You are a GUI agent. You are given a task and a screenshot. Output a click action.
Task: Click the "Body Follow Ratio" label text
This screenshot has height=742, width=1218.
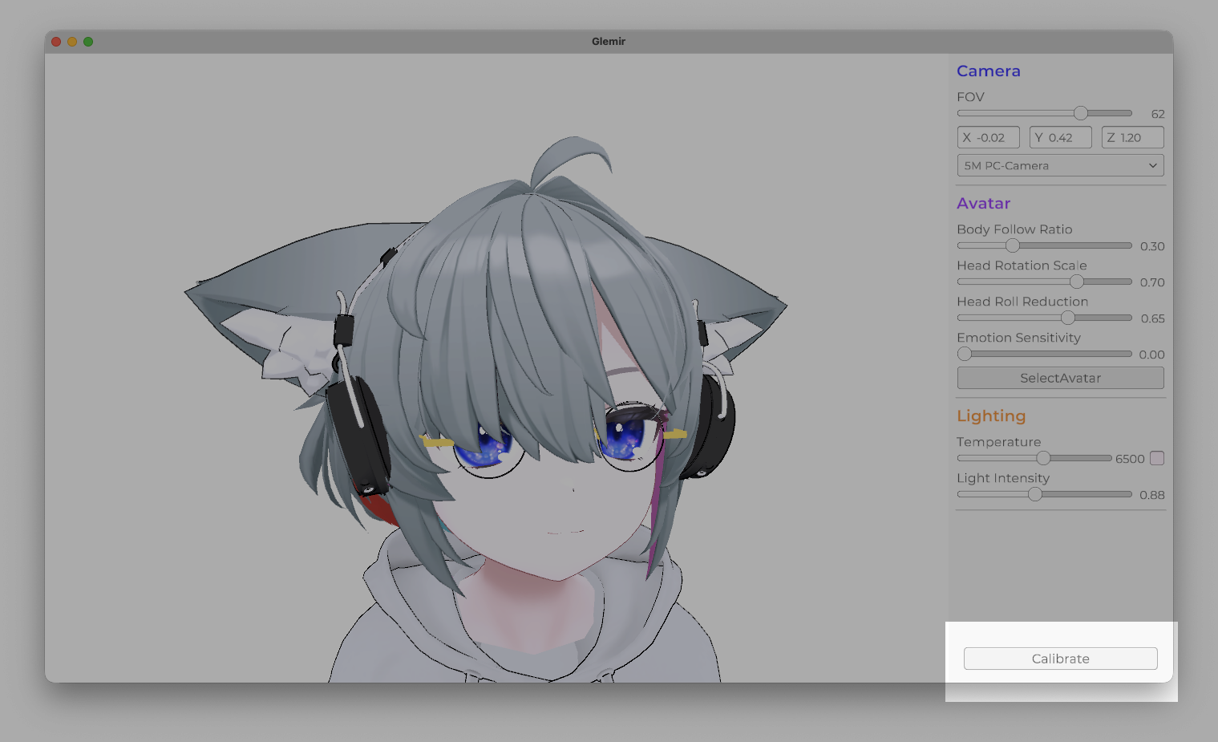coord(1014,229)
